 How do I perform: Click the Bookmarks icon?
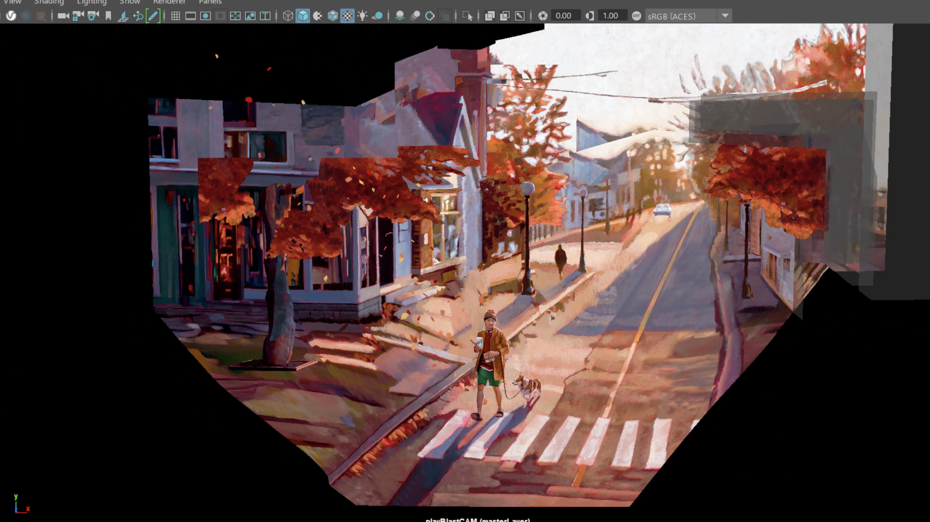pyautogui.click(x=108, y=16)
